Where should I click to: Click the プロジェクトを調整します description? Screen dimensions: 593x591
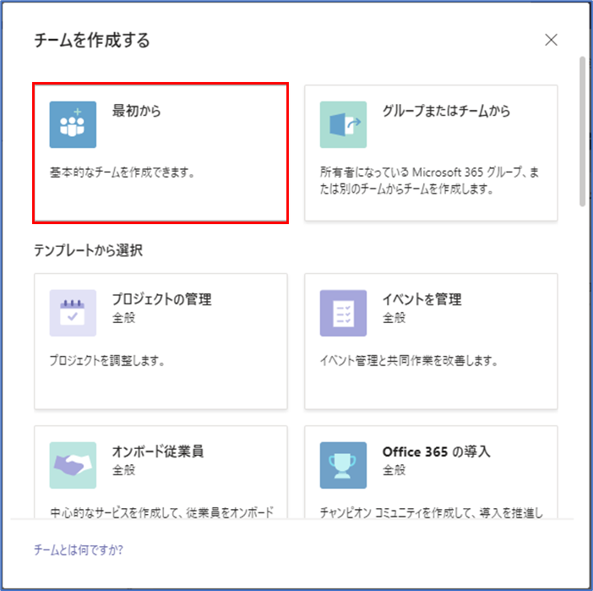coord(106,362)
